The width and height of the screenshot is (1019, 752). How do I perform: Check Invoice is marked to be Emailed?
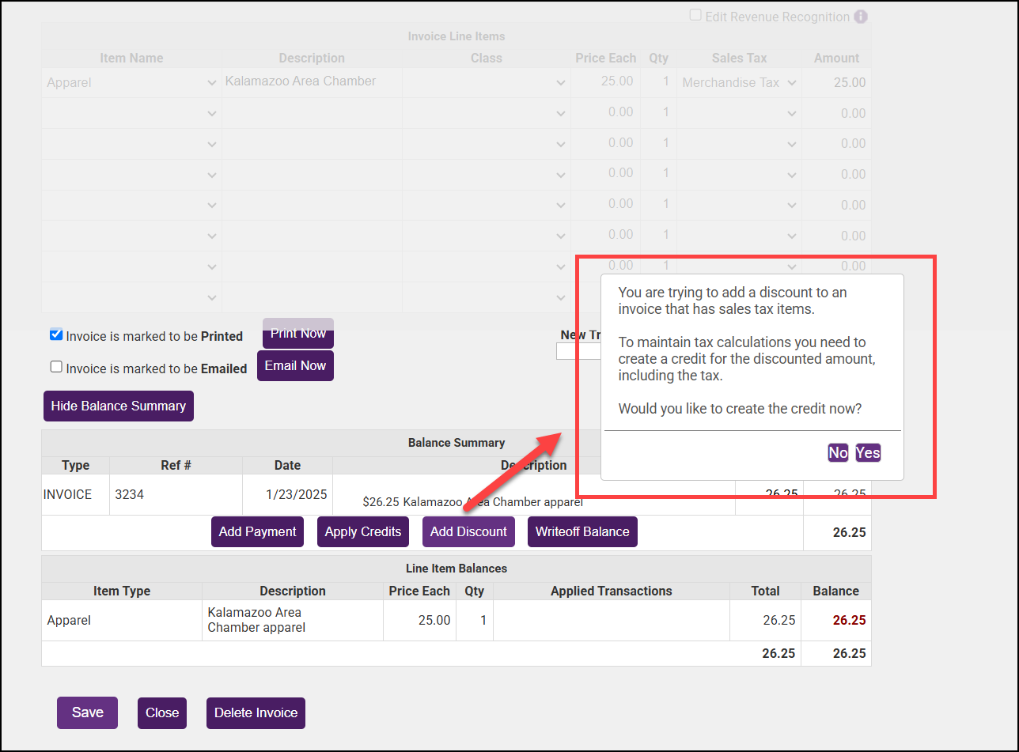point(56,367)
